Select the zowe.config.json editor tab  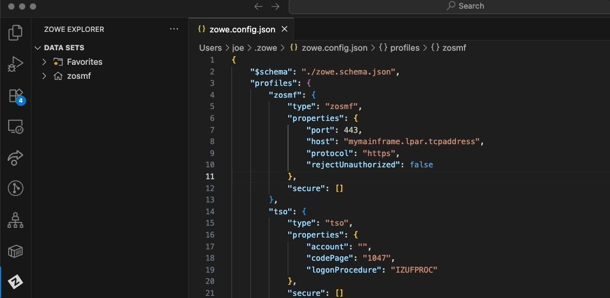(x=242, y=29)
